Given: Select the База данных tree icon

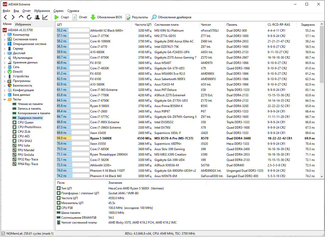Looking at the screenshot, I should pyautogui.click(x=9, y=95).
